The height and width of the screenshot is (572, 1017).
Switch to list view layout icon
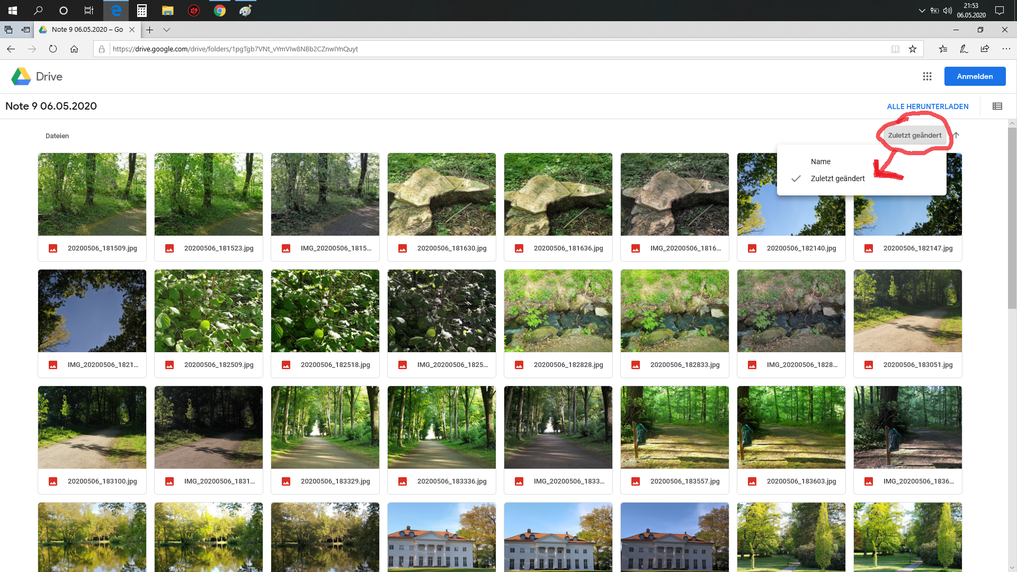click(997, 106)
